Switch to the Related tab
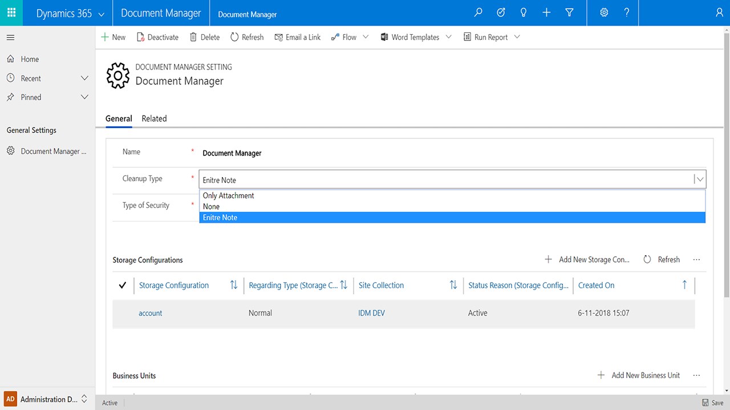 coord(154,118)
